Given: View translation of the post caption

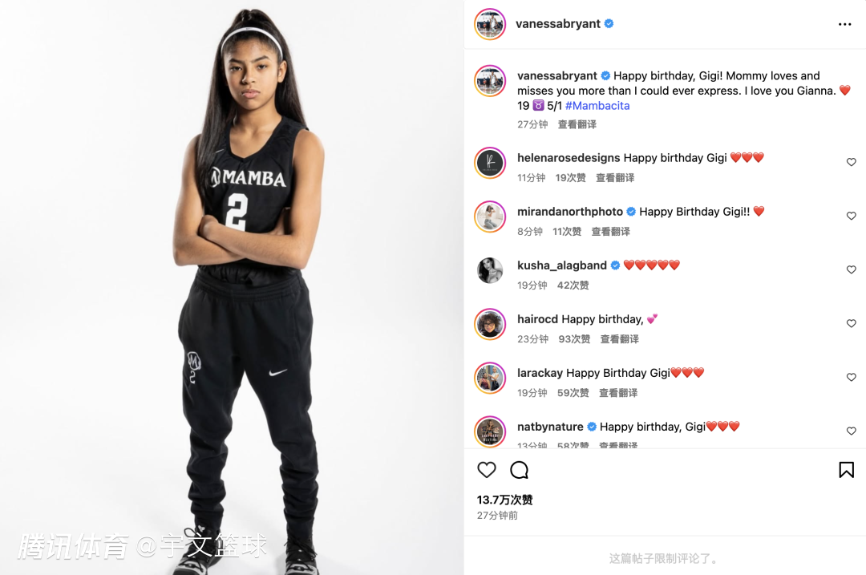Looking at the screenshot, I should click(577, 124).
